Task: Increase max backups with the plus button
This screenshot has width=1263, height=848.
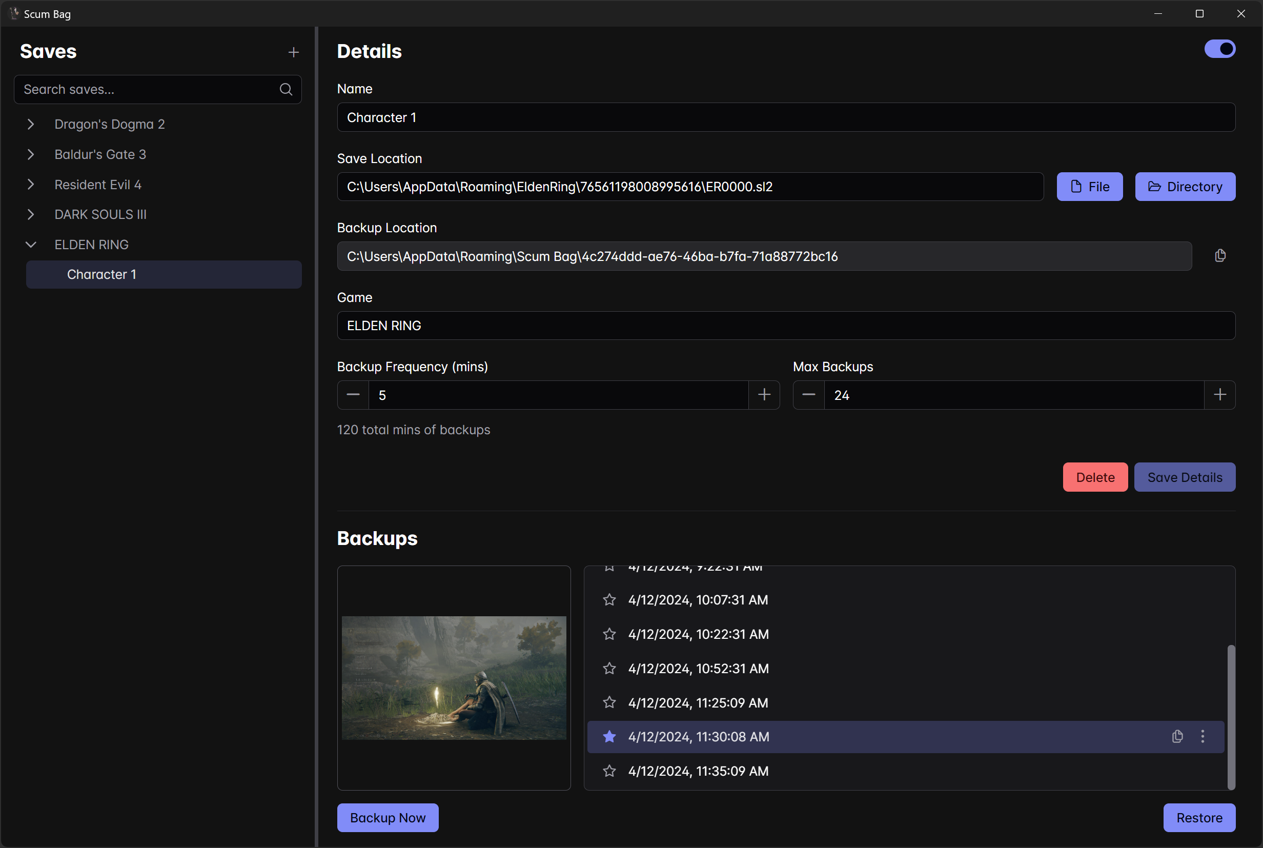Action: point(1220,395)
